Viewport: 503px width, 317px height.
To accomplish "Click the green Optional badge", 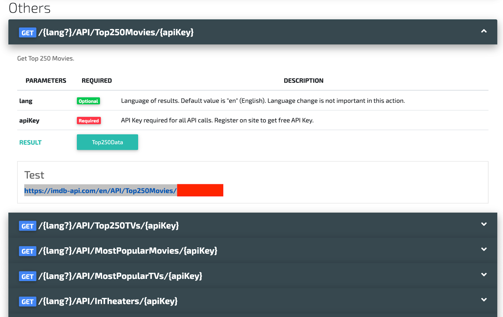I will pyautogui.click(x=88, y=101).
